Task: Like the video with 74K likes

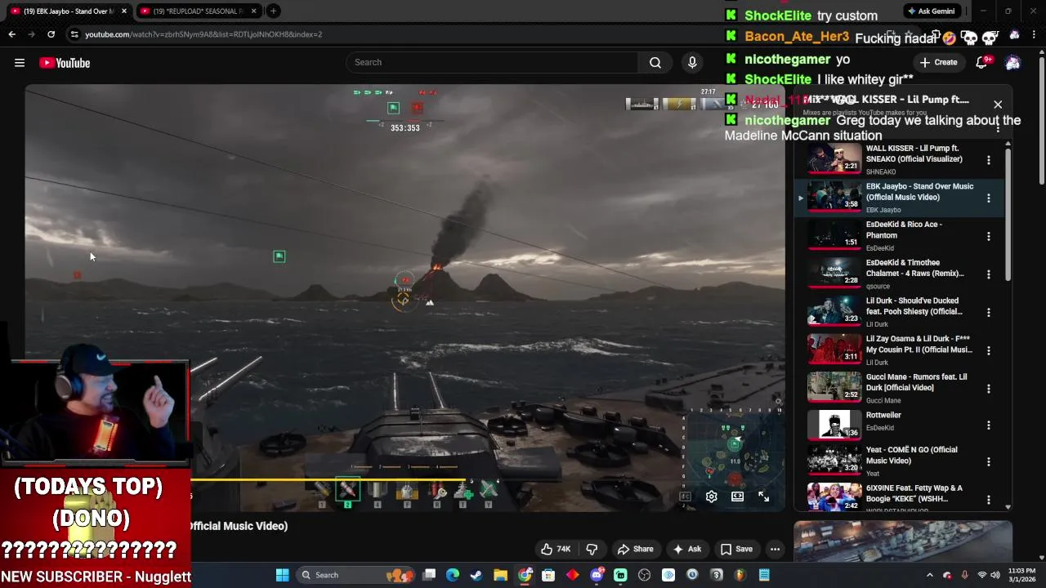Action: point(555,549)
